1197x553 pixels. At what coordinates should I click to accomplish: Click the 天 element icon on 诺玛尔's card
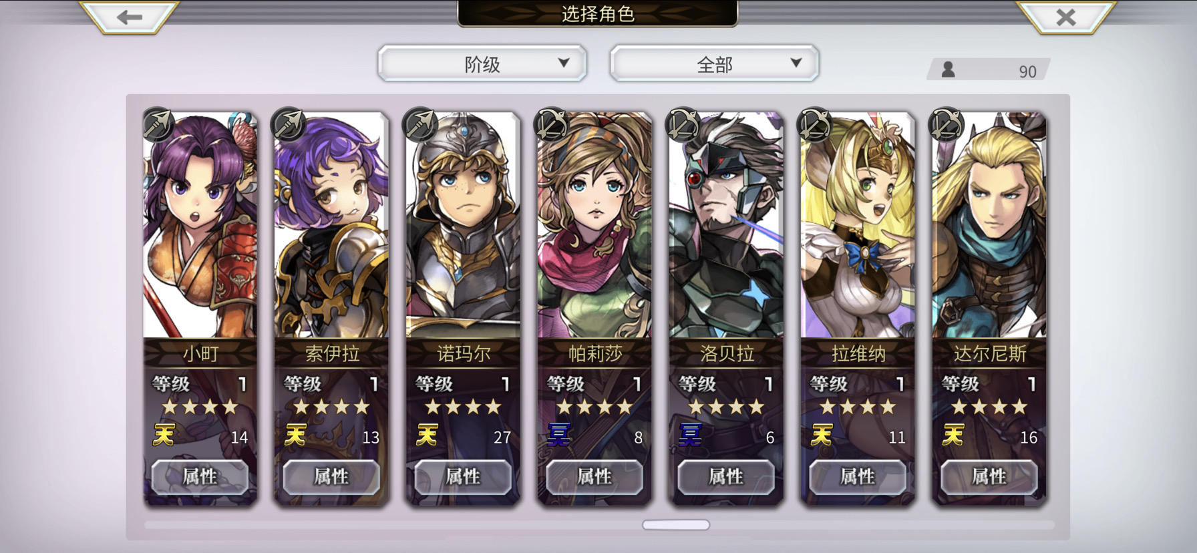(x=427, y=435)
